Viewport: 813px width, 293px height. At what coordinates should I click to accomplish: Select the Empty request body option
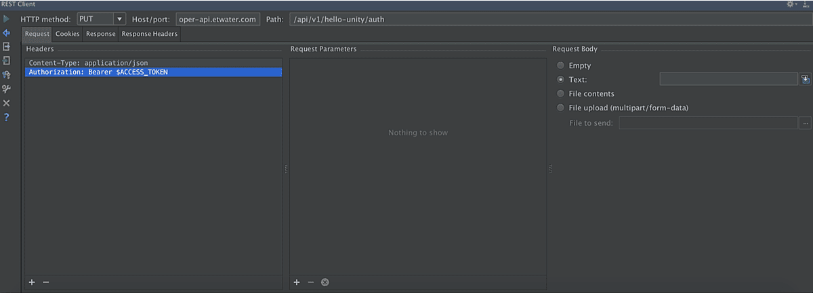pyautogui.click(x=560, y=66)
